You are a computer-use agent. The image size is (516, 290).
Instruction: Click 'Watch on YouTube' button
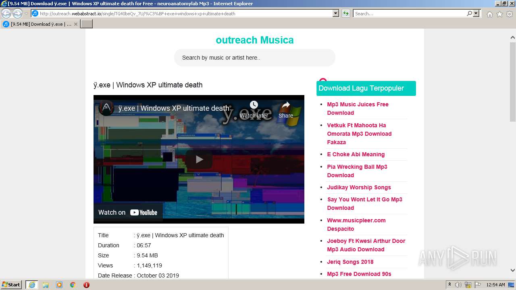coord(128,212)
